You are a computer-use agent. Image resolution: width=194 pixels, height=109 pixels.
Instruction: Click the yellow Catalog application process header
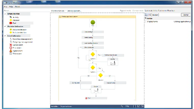pos(97,17)
